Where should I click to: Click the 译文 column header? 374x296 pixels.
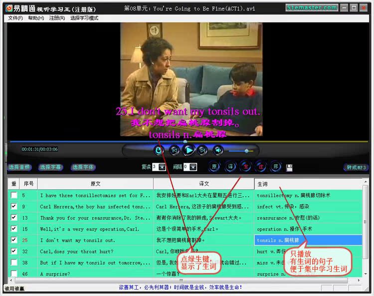tap(204, 184)
